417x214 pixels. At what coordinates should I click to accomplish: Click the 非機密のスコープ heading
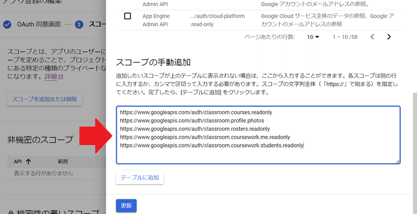[40, 140]
